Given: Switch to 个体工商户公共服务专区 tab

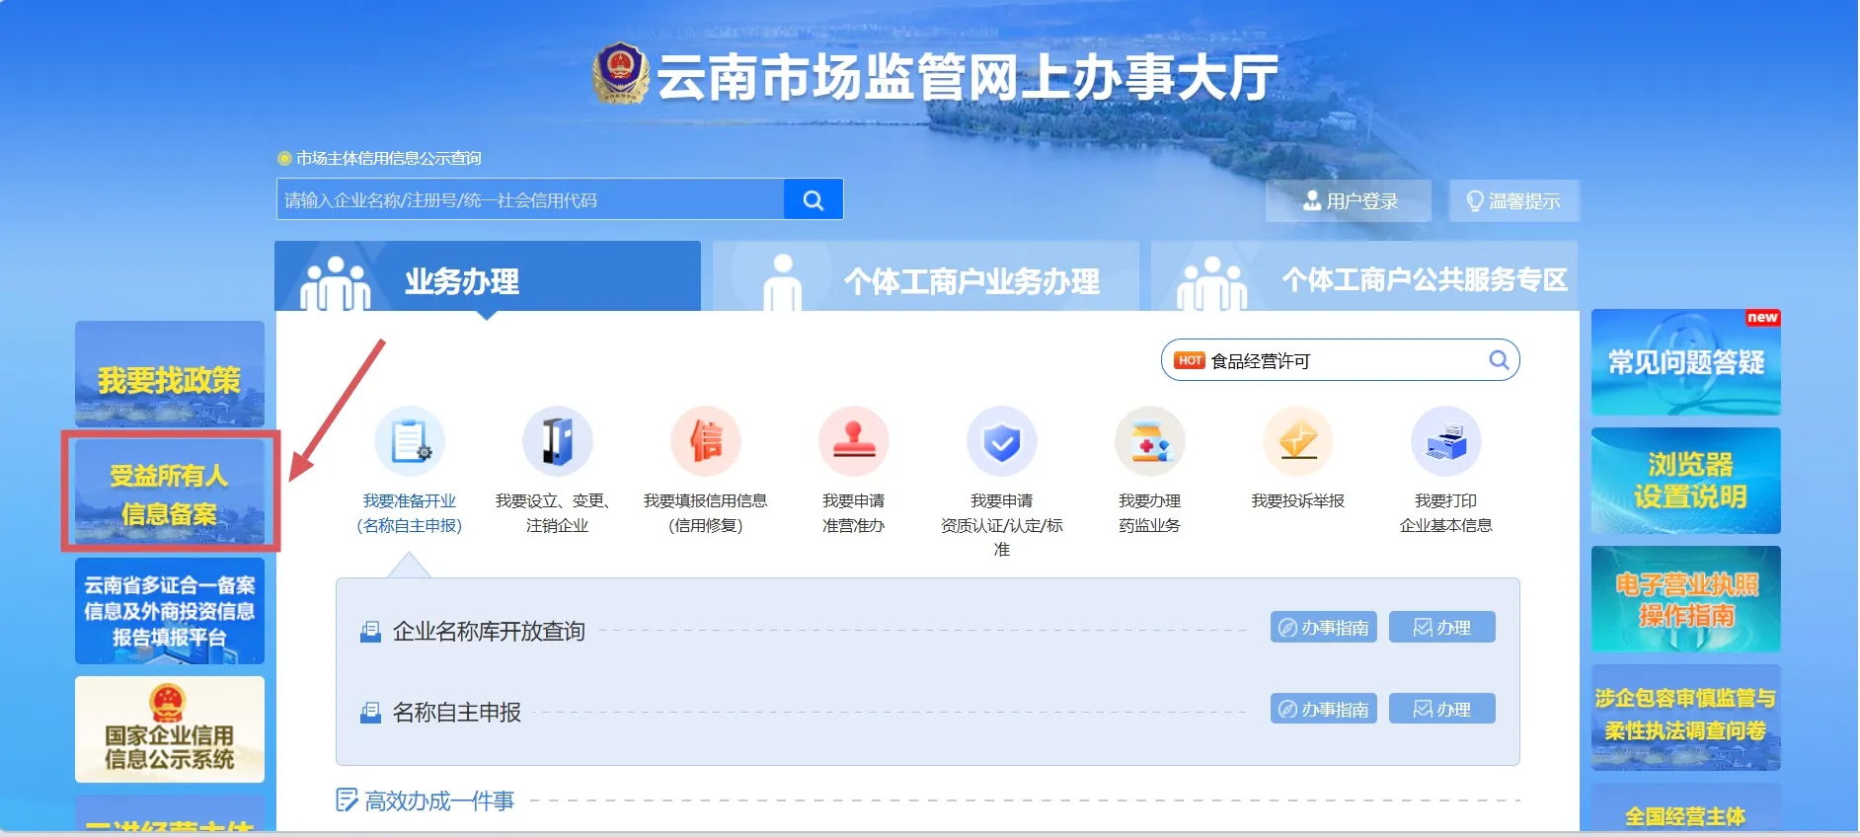Looking at the screenshot, I should (x=1364, y=277).
